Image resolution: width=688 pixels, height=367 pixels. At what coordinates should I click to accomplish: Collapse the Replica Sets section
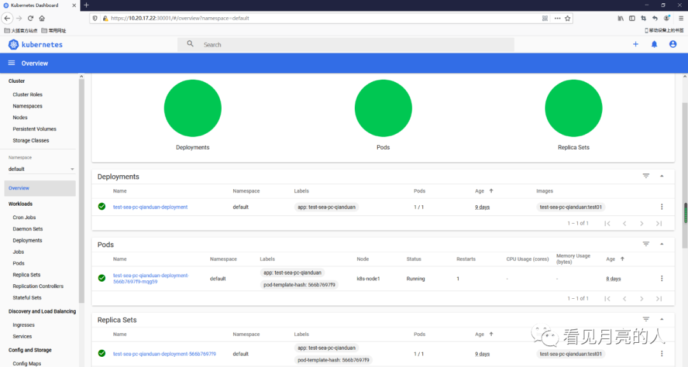[662, 319]
